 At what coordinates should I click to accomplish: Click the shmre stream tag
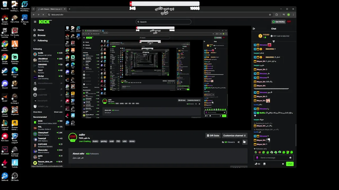tap(132, 141)
